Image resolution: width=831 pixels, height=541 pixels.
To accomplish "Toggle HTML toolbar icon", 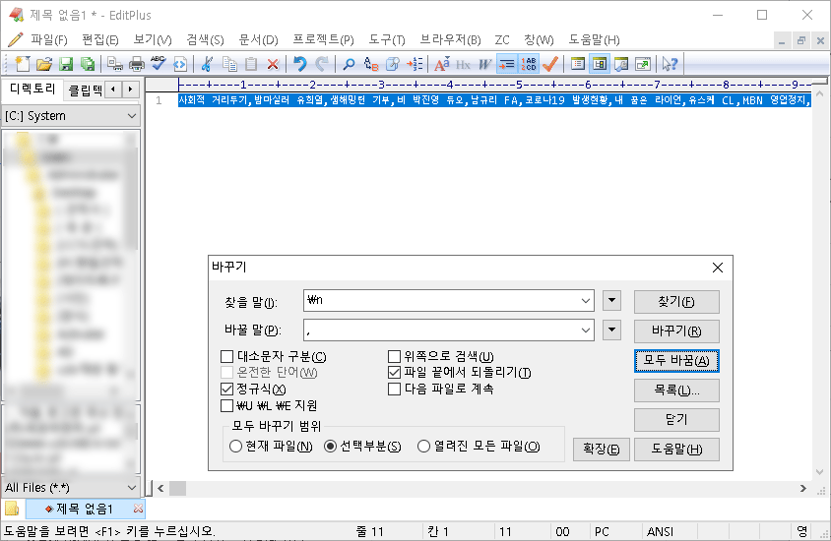I will 179,64.
